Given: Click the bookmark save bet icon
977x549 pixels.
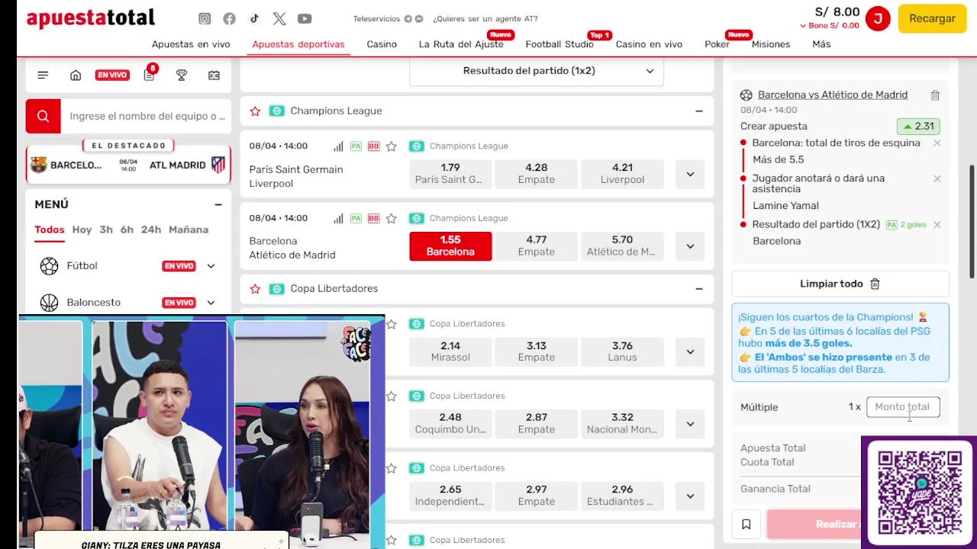Looking at the screenshot, I should click(x=746, y=525).
